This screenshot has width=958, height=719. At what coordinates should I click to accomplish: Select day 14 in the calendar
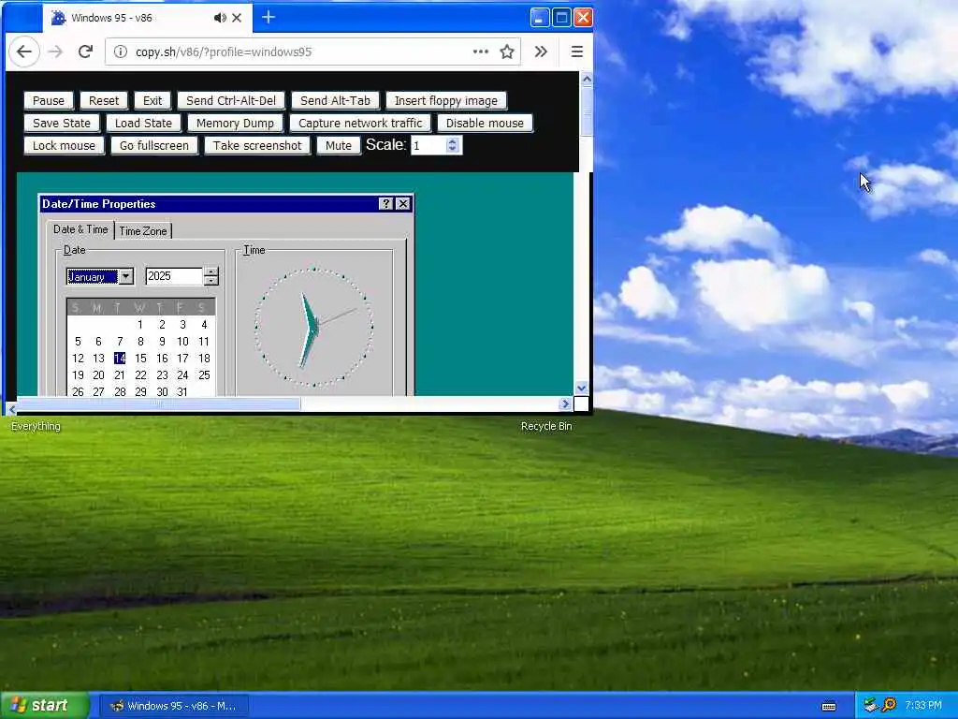[x=120, y=359]
